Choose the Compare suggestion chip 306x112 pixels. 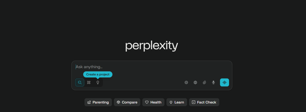(x=127, y=102)
